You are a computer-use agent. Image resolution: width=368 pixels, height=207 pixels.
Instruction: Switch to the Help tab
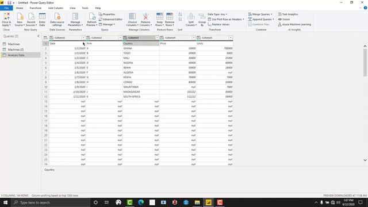pos(98,8)
